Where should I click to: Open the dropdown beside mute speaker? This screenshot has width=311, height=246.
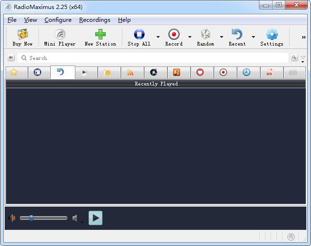click(x=82, y=222)
